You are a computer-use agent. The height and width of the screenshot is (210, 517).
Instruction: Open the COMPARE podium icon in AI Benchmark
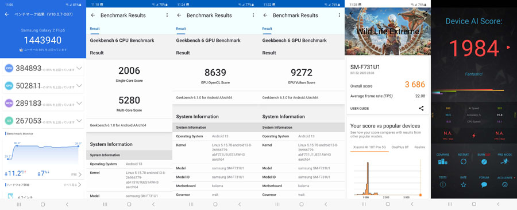tap(442, 161)
